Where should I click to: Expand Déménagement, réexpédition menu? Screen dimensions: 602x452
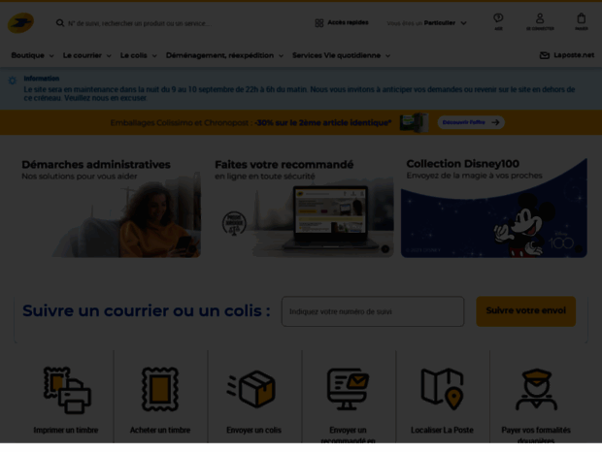[224, 55]
